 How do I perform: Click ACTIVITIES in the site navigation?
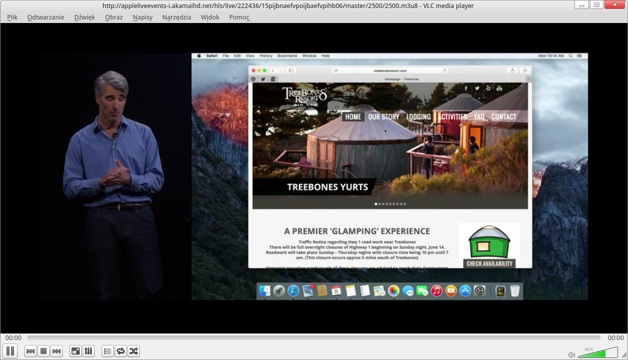click(453, 116)
